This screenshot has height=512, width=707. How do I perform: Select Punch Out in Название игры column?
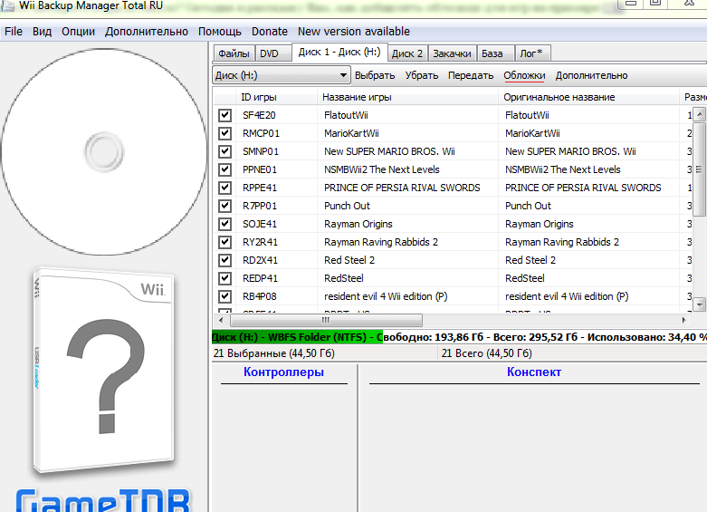[347, 206]
